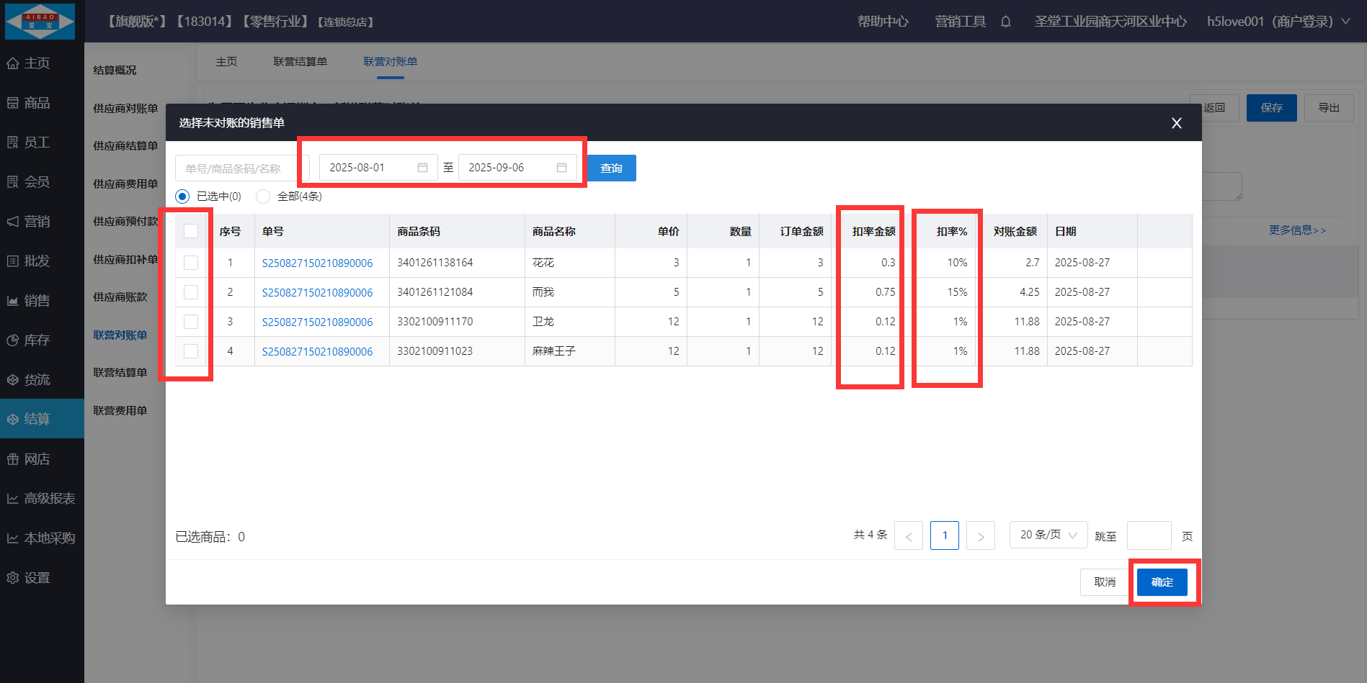This screenshot has width=1367, height=683.
Task: Go to 会员 sidebar section
Action: 37,182
